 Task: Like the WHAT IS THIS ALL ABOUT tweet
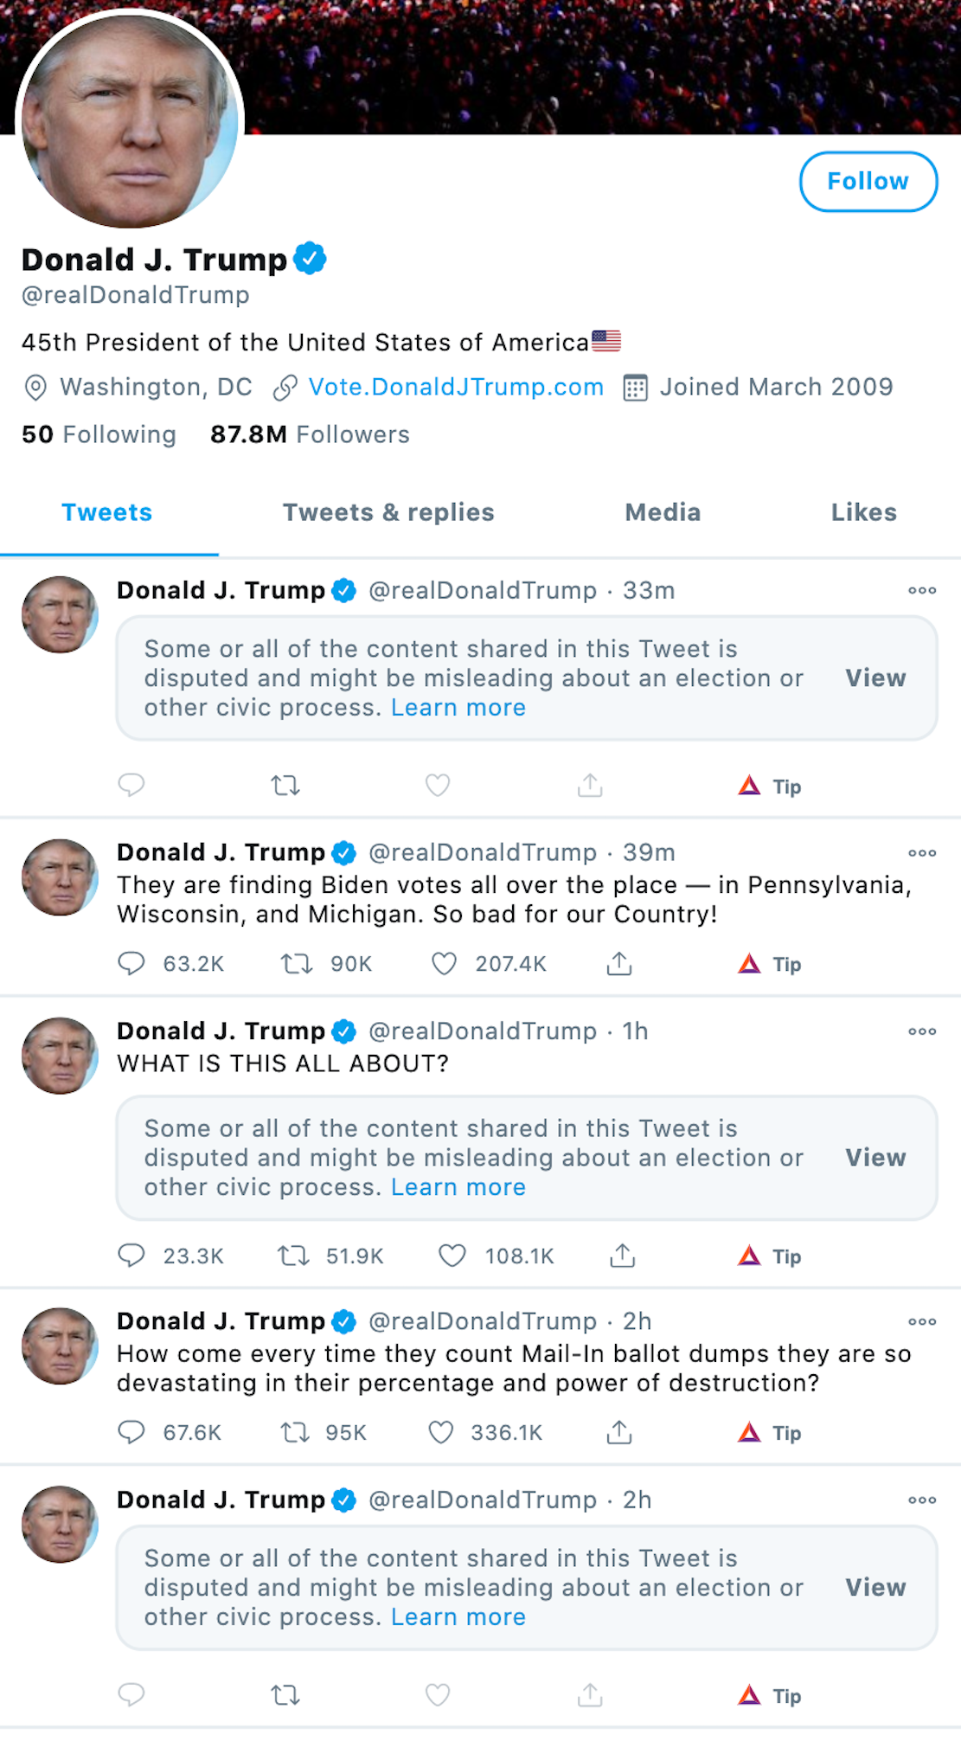(x=452, y=1256)
